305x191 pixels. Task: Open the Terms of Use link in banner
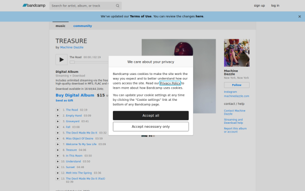[141, 16]
